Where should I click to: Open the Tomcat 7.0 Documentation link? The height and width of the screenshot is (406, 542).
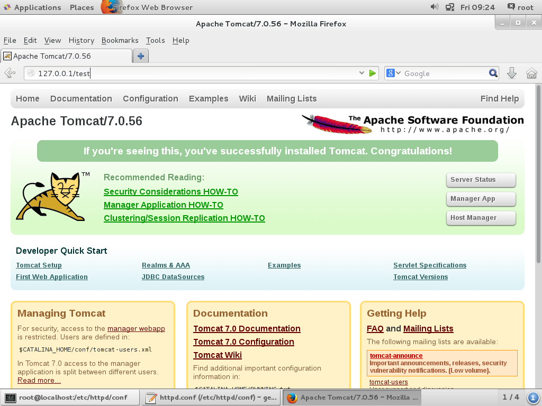click(247, 329)
